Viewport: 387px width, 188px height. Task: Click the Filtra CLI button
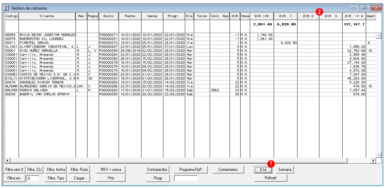(34, 170)
